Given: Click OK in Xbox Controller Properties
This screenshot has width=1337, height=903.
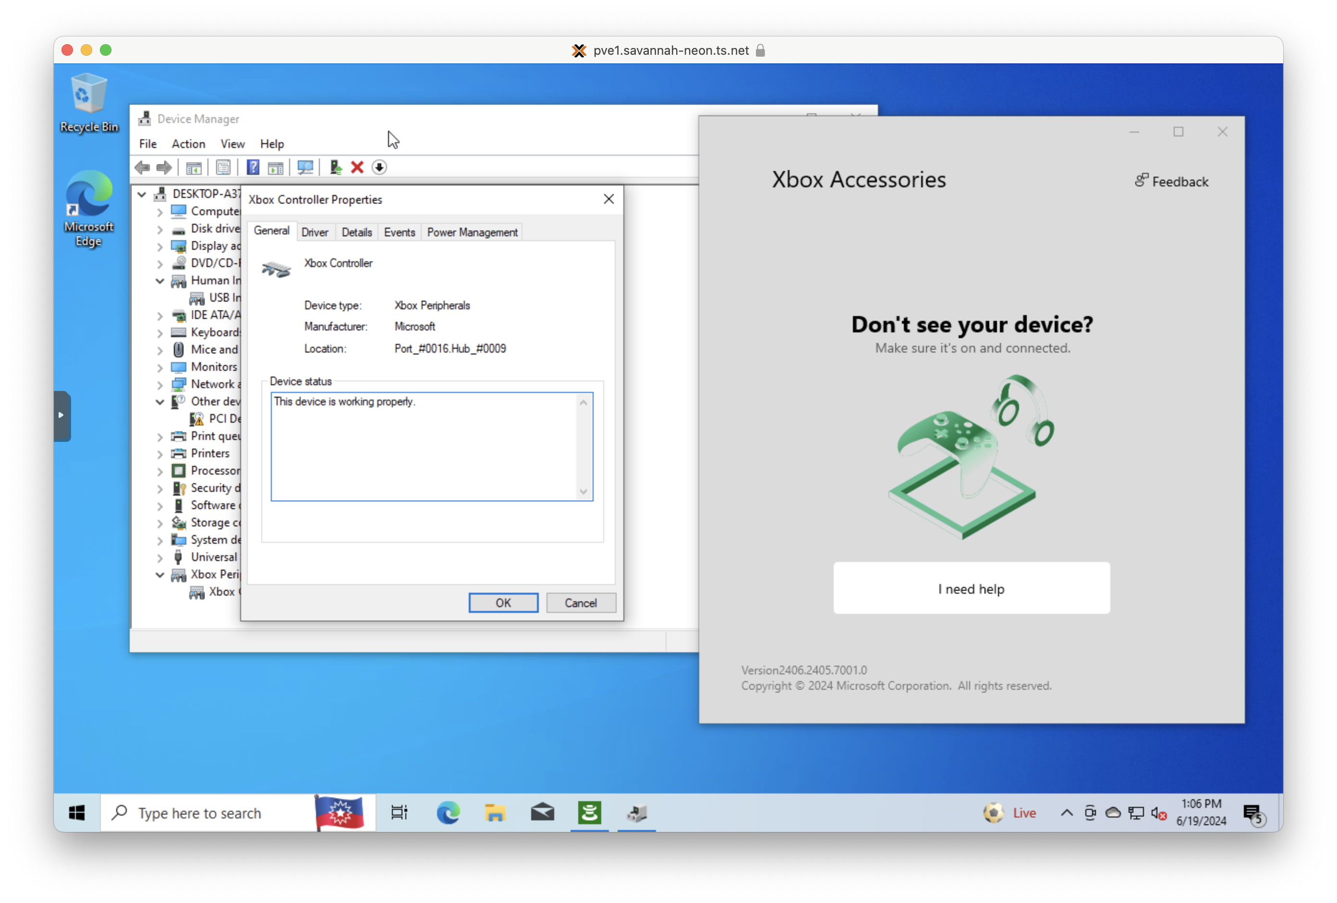Looking at the screenshot, I should (x=503, y=603).
